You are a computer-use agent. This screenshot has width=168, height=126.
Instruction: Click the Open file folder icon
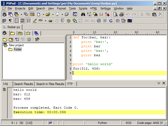[48, 14]
